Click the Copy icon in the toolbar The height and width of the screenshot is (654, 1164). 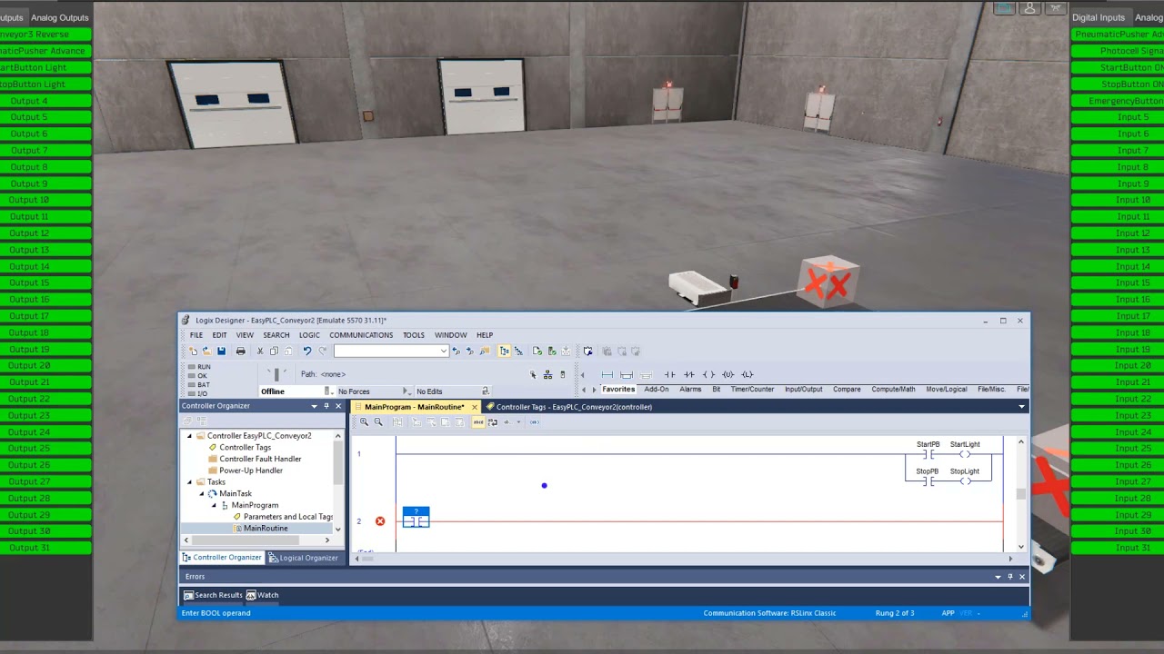click(274, 351)
